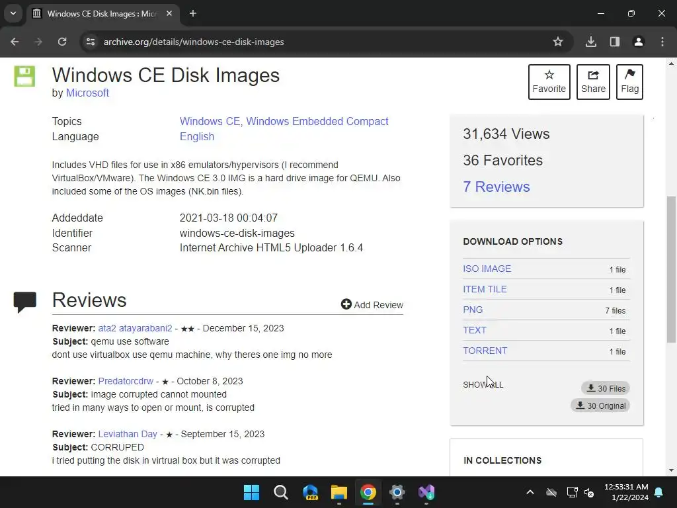Expand ITEM TILE download option
The width and height of the screenshot is (677, 508).
[x=485, y=290]
